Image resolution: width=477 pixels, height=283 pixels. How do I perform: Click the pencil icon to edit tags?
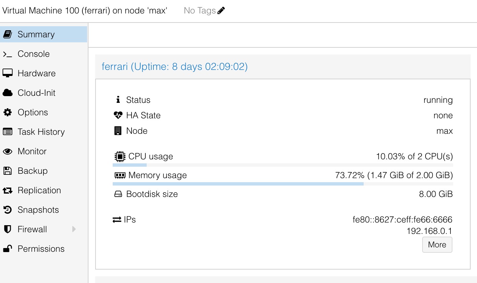pos(221,11)
